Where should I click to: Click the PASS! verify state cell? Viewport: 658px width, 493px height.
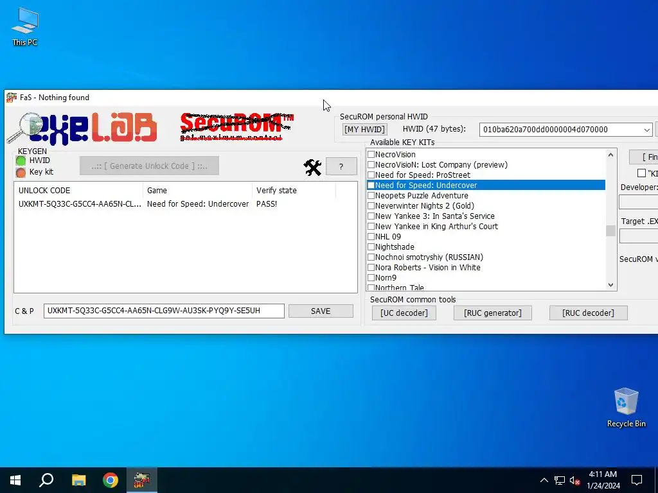click(x=267, y=204)
